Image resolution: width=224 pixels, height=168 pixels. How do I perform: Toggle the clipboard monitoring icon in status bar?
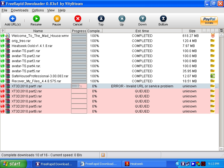[x=103, y=155]
